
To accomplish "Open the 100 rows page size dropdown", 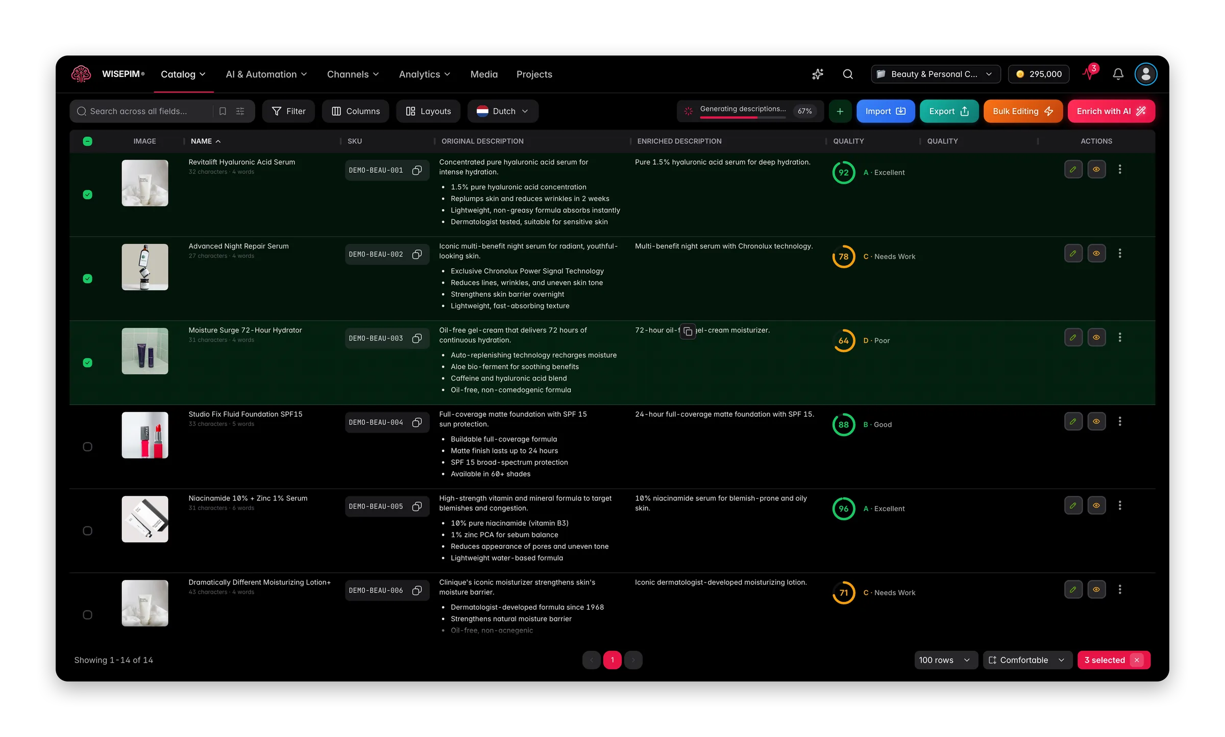I will (x=945, y=660).
